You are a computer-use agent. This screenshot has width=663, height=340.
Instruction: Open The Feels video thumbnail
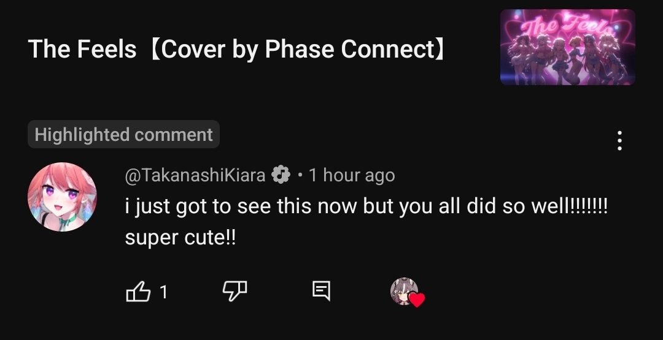click(x=567, y=47)
